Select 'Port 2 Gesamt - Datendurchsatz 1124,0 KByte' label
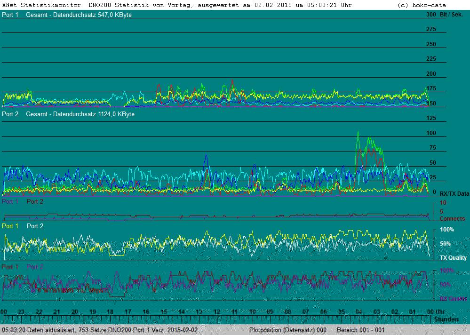470x335 pixels. (68, 114)
